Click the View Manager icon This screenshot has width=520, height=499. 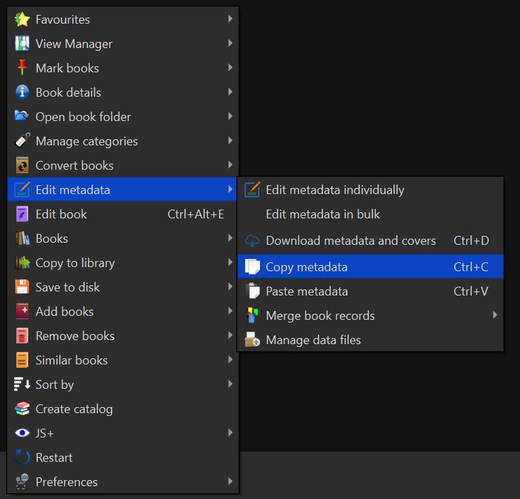(x=22, y=44)
